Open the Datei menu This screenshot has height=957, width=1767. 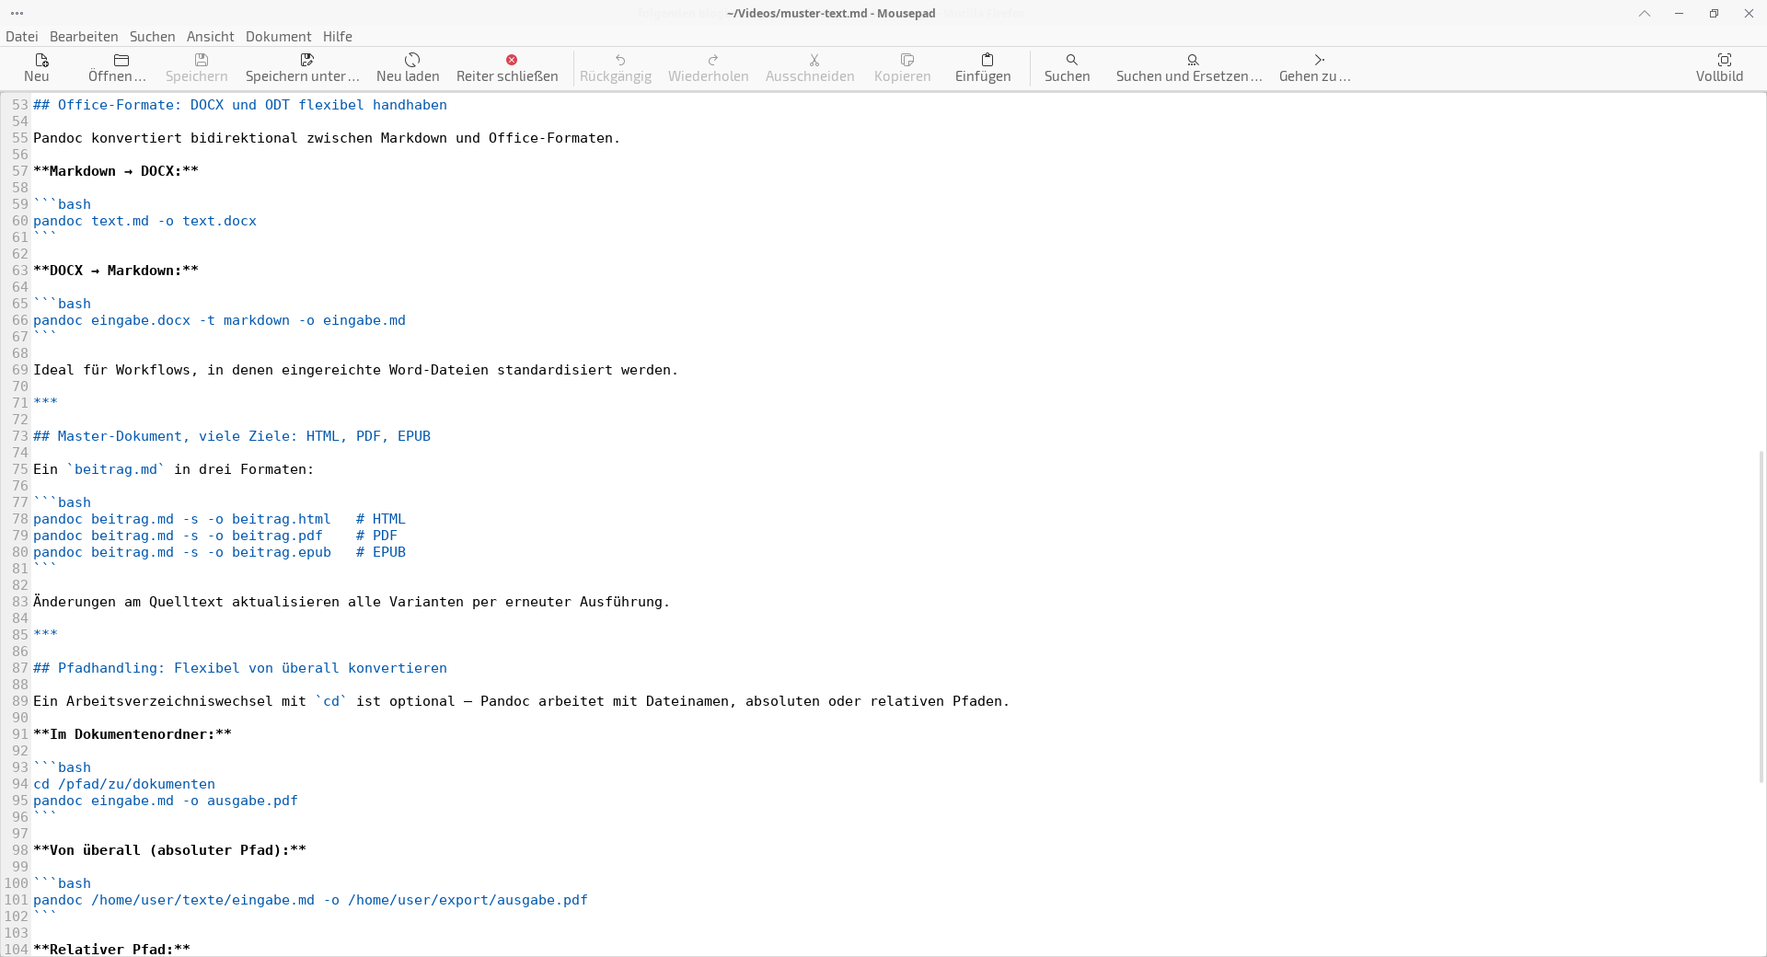(x=22, y=37)
